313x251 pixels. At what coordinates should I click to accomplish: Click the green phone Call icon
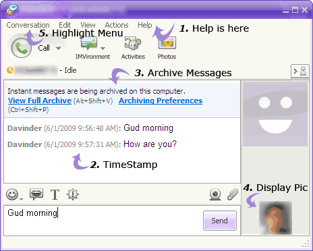click(22, 48)
